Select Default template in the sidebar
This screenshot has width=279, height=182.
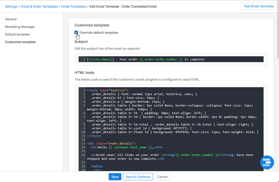tap(17, 34)
